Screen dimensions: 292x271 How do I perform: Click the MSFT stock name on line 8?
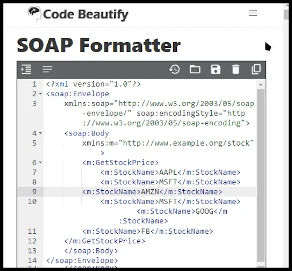[168, 182]
